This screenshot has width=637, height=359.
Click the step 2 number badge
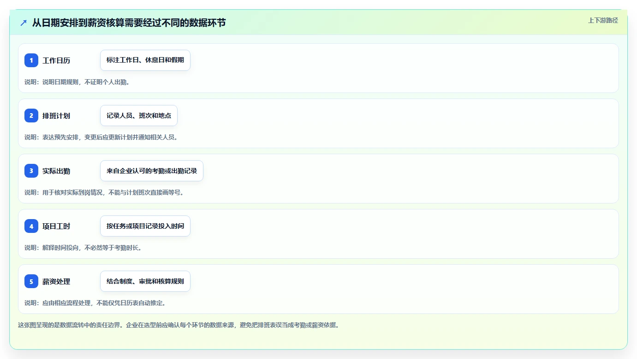coord(31,116)
